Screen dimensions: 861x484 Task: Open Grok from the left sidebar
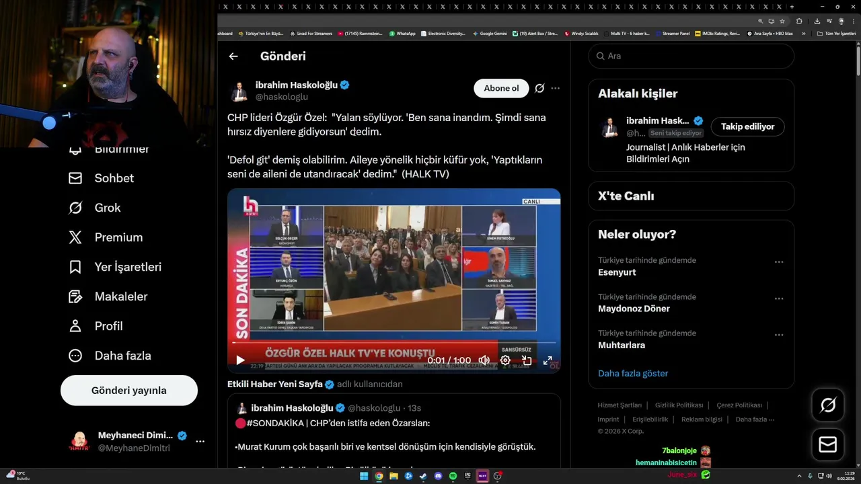click(95, 208)
